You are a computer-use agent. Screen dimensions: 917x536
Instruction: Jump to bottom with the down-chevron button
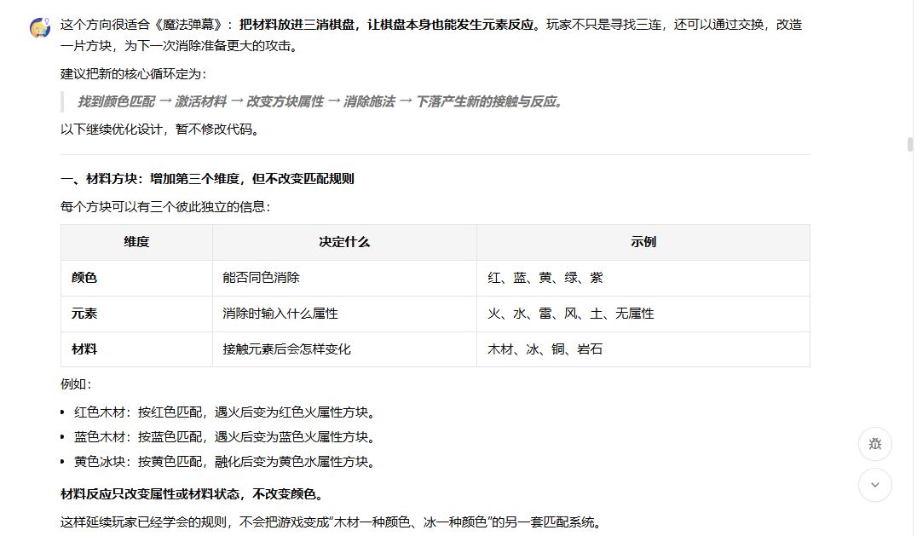pos(875,485)
